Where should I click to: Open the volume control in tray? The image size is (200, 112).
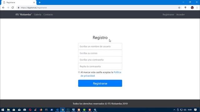(185, 110)
